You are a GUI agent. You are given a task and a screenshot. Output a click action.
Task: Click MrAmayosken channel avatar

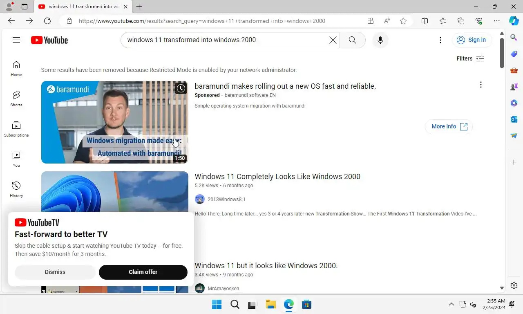tap(199, 288)
